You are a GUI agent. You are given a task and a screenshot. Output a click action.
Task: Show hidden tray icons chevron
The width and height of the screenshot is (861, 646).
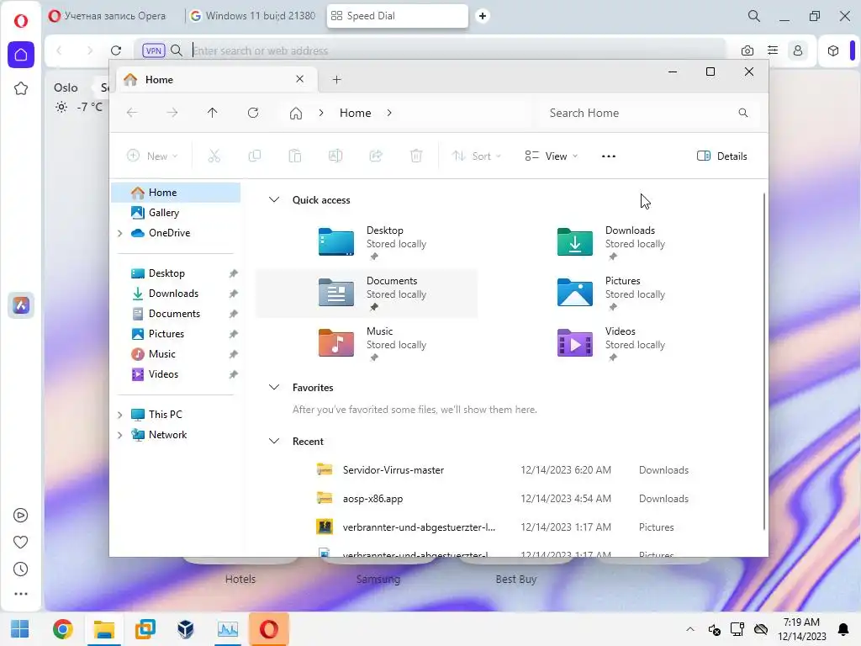coord(690,629)
